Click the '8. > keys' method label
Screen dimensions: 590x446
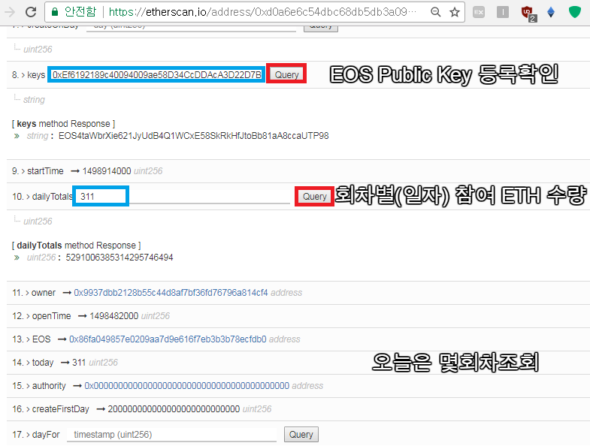pyautogui.click(x=29, y=75)
